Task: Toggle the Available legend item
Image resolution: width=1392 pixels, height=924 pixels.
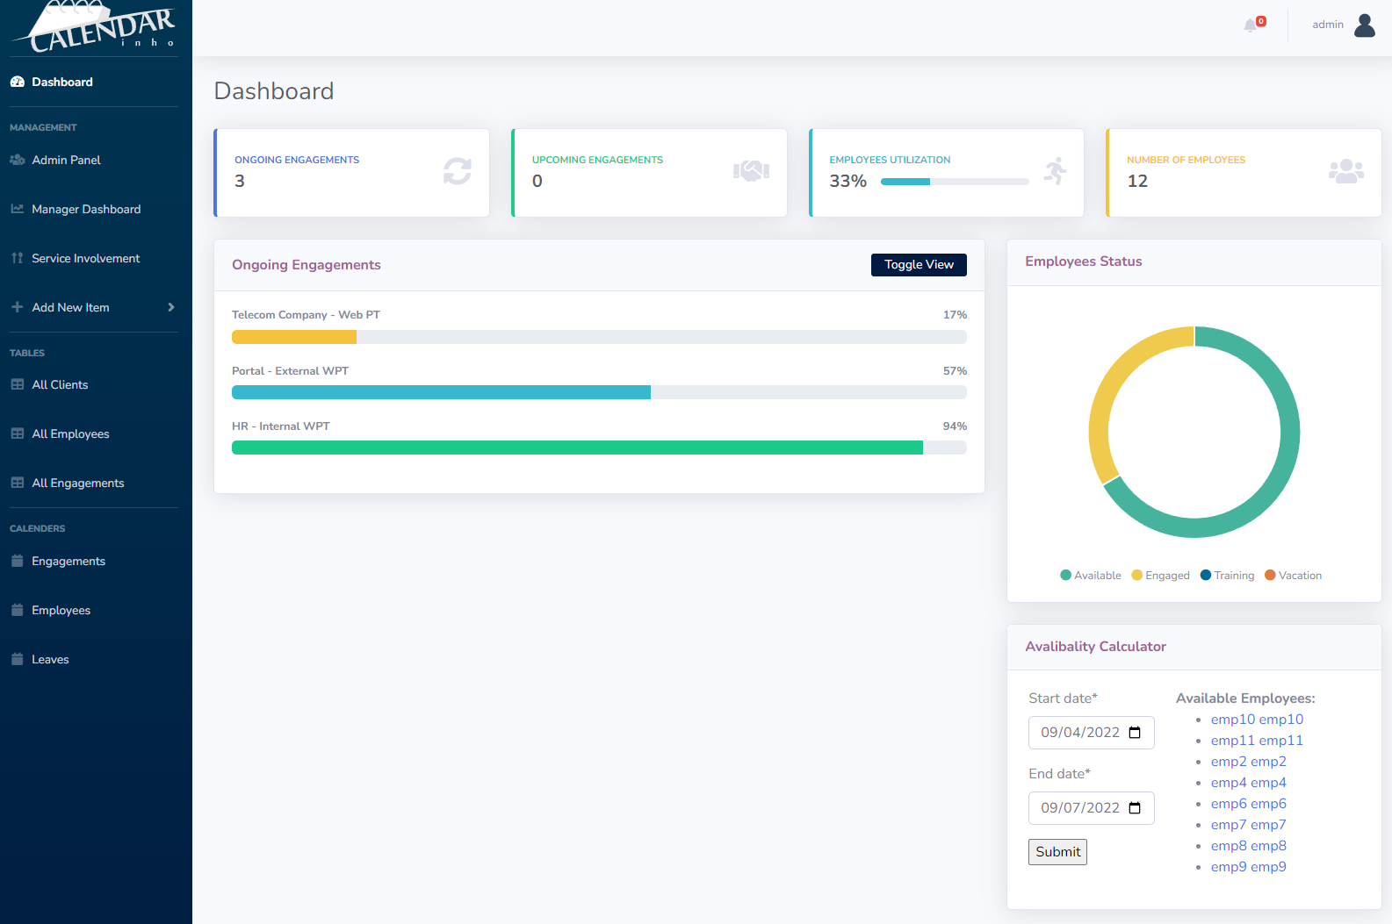Action: pos(1091,576)
